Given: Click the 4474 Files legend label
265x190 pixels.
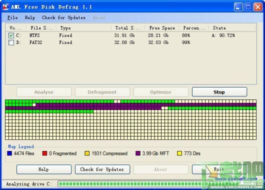Looking at the screenshot, I should pos(24,153).
